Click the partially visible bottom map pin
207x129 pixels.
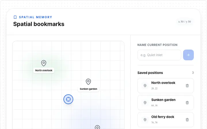click(97, 127)
